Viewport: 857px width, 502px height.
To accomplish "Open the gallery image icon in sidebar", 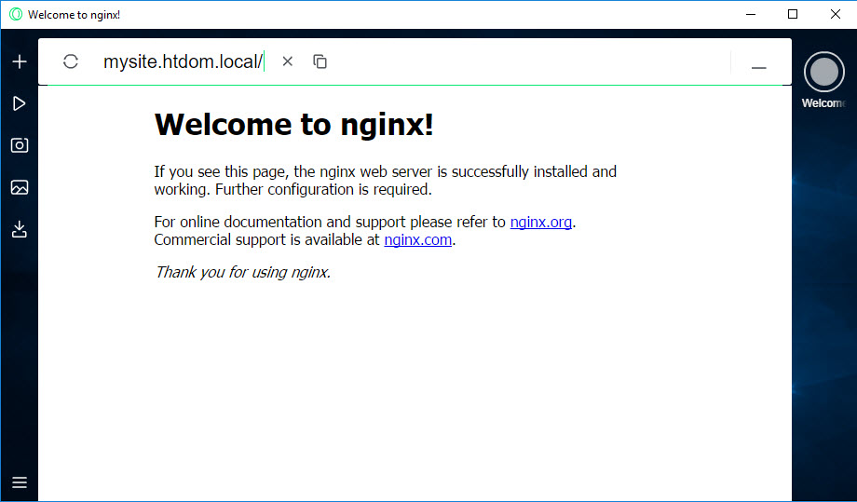I will point(20,187).
